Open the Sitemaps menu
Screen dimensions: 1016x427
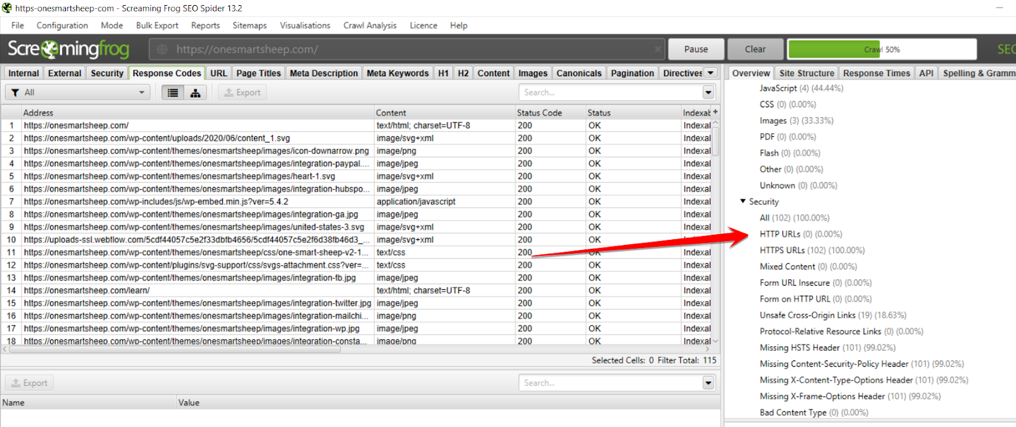point(250,25)
